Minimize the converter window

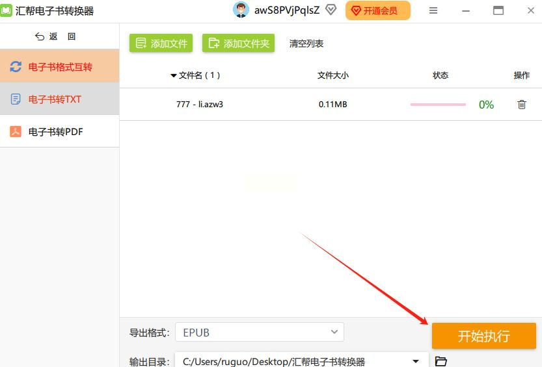point(466,10)
